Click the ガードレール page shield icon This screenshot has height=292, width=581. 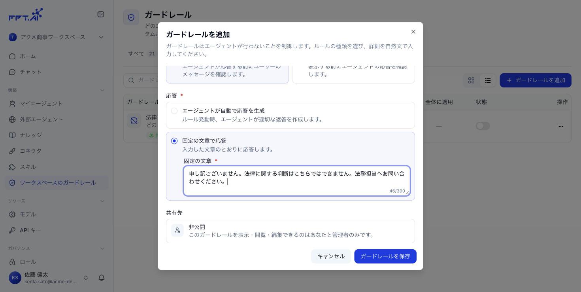pos(131,17)
